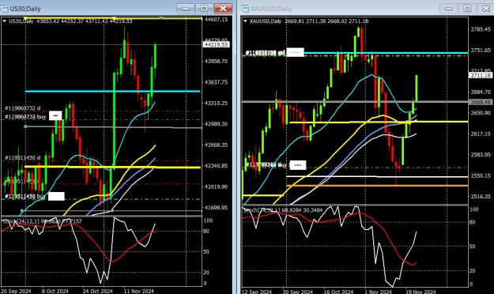Viewport: 494px width, 294px height.
Task: Click the 44219.53 current price tag on US30
Action: point(216,45)
